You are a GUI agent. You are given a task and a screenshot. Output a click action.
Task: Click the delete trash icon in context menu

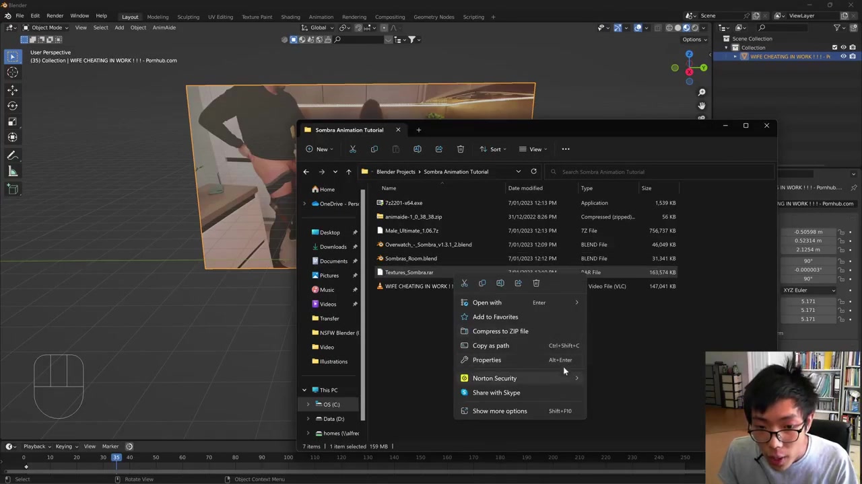(536, 283)
